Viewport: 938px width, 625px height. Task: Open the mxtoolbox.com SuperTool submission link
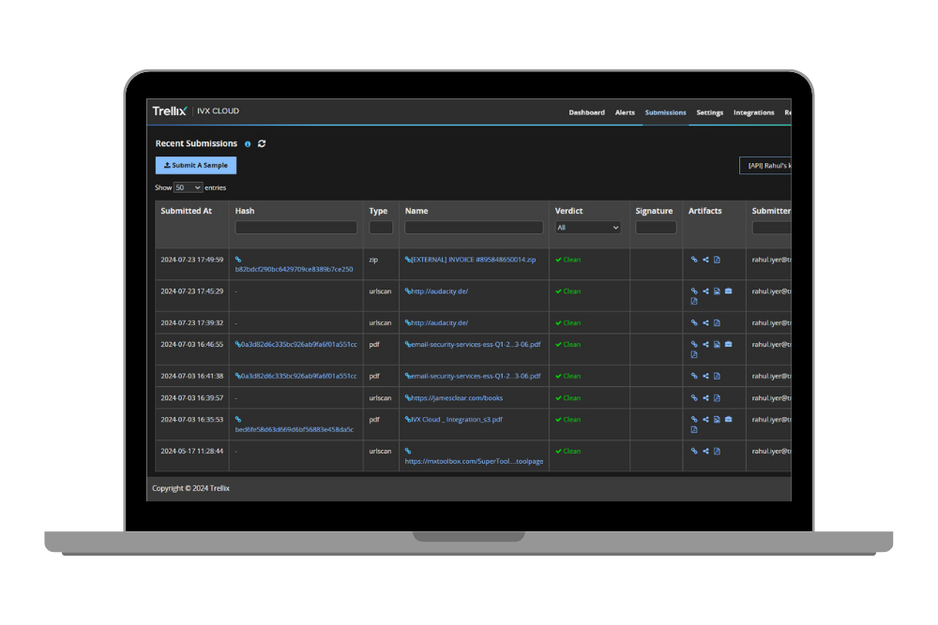pos(474,461)
